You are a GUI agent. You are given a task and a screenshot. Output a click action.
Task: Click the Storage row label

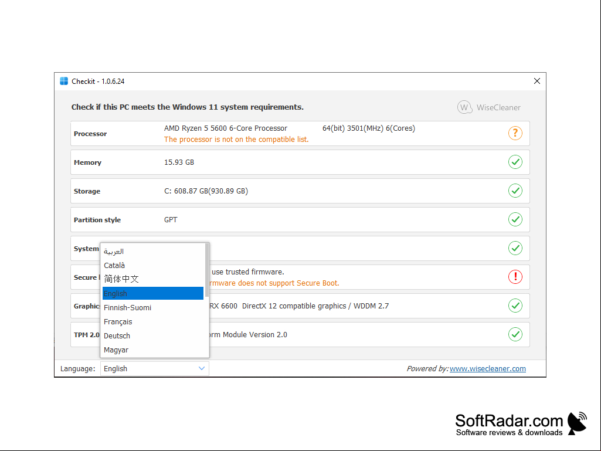coord(87,191)
